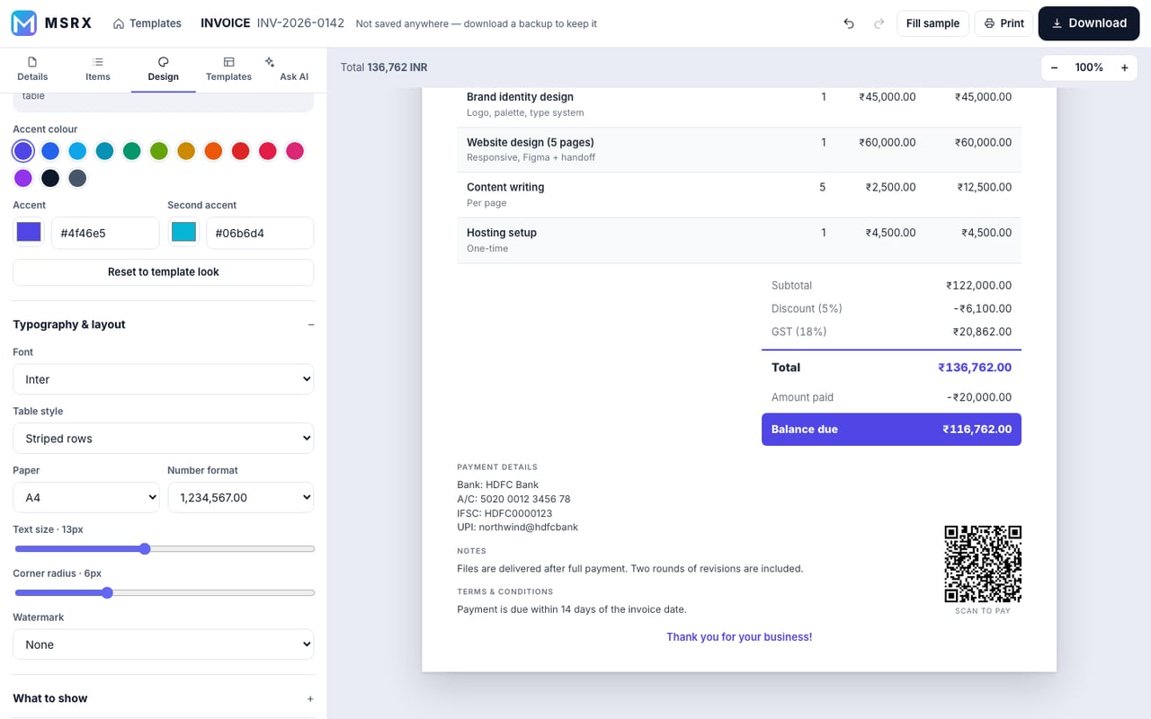1151x719 pixels.
Task: Click the invoice number INV-2026-0142
Action: (x=300, y=23)
